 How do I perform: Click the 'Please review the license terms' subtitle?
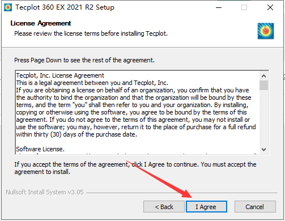[x=91, y=33]
